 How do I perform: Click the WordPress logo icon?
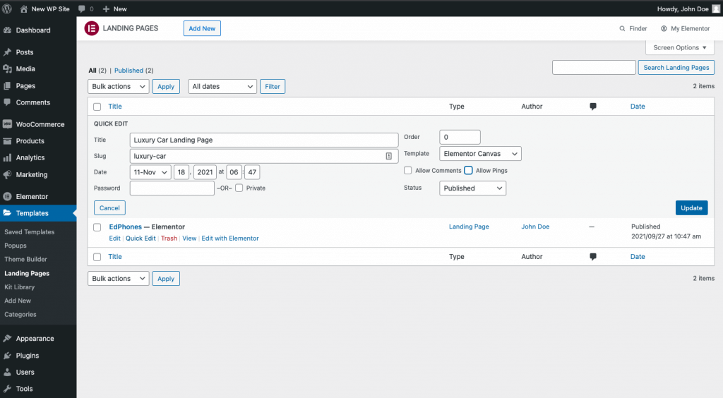coord(7,8)
